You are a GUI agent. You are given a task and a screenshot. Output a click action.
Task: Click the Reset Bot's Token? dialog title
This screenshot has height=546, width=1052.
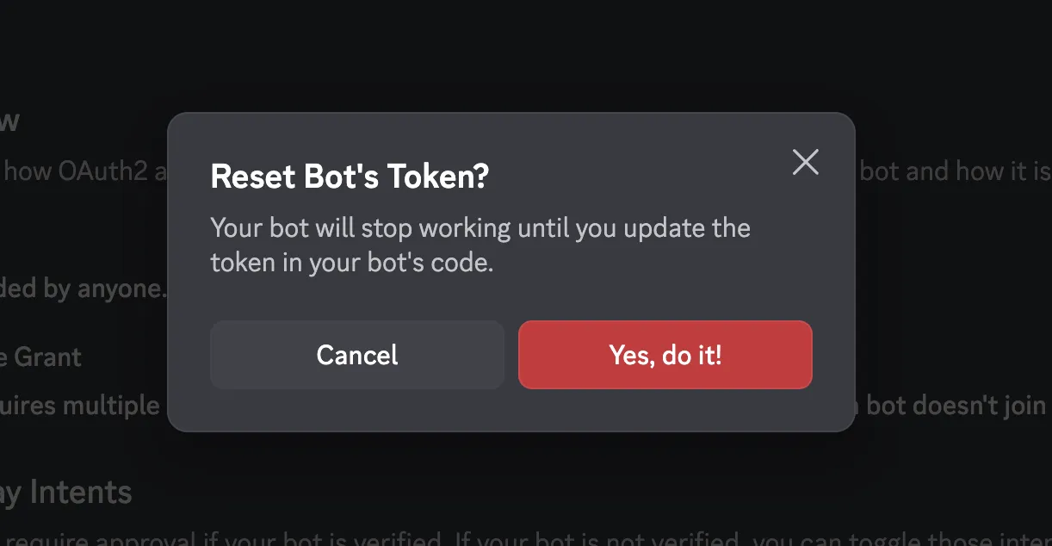[350, 177]
